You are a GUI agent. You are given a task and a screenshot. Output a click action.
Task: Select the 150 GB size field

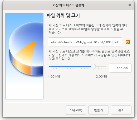[x=120, y=68]
